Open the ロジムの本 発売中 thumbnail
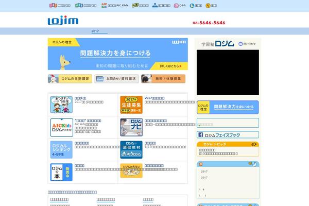The height and width of the screenshot is (206, 309). [x=61, y=172]
